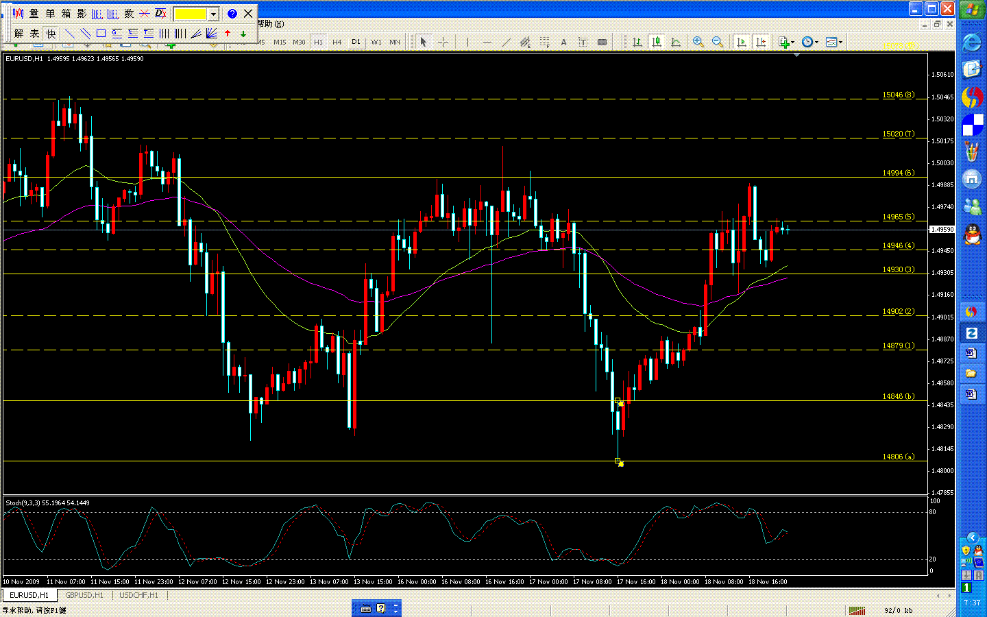987x617 pixels.
Task: Click the 解 button in floating toolbar
Action: pyautogui.click(x=19, y=34)
